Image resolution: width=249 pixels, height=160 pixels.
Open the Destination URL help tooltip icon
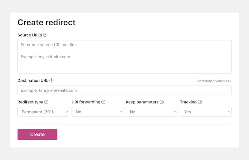click(x=52, y=81)
